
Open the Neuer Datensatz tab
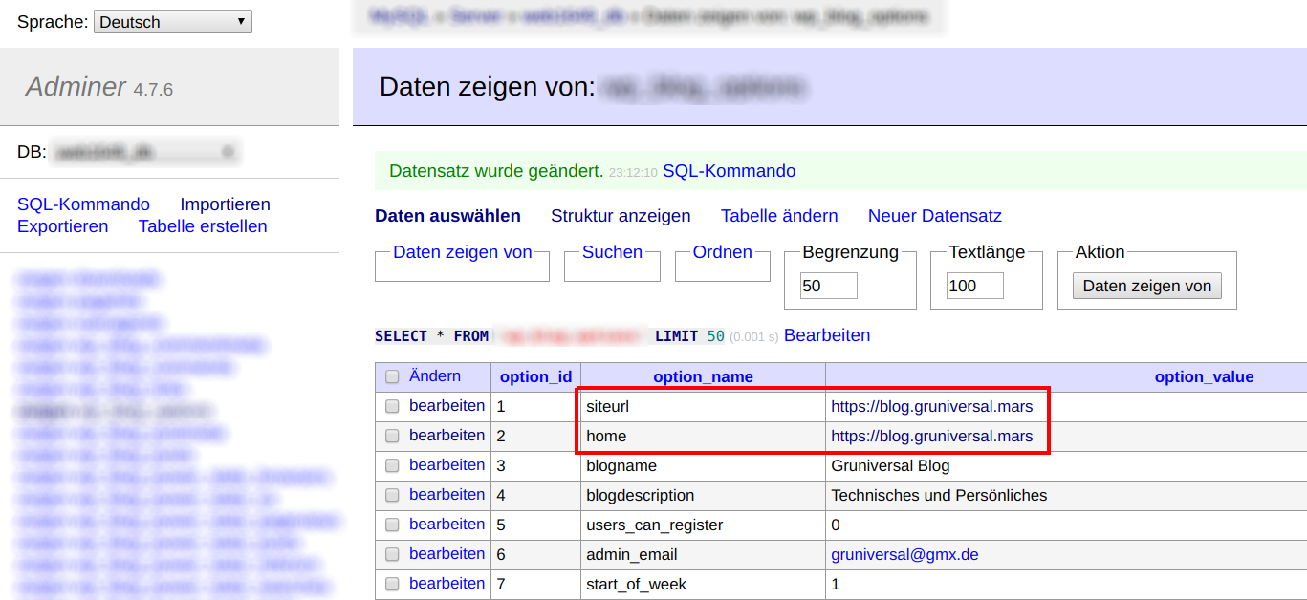pos(934,216)
